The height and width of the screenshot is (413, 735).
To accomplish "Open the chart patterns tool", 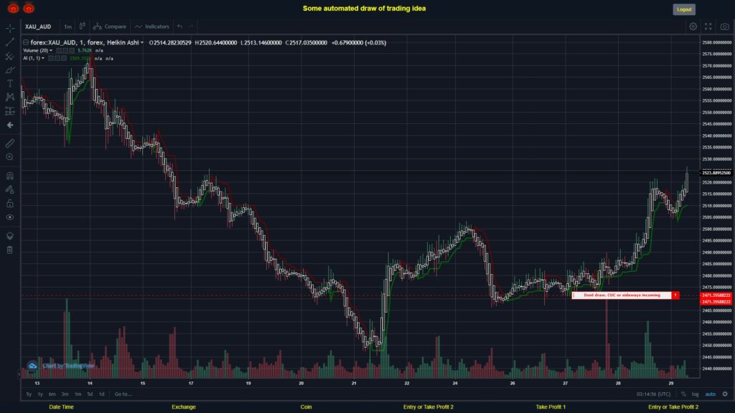I will pos(10,97).
